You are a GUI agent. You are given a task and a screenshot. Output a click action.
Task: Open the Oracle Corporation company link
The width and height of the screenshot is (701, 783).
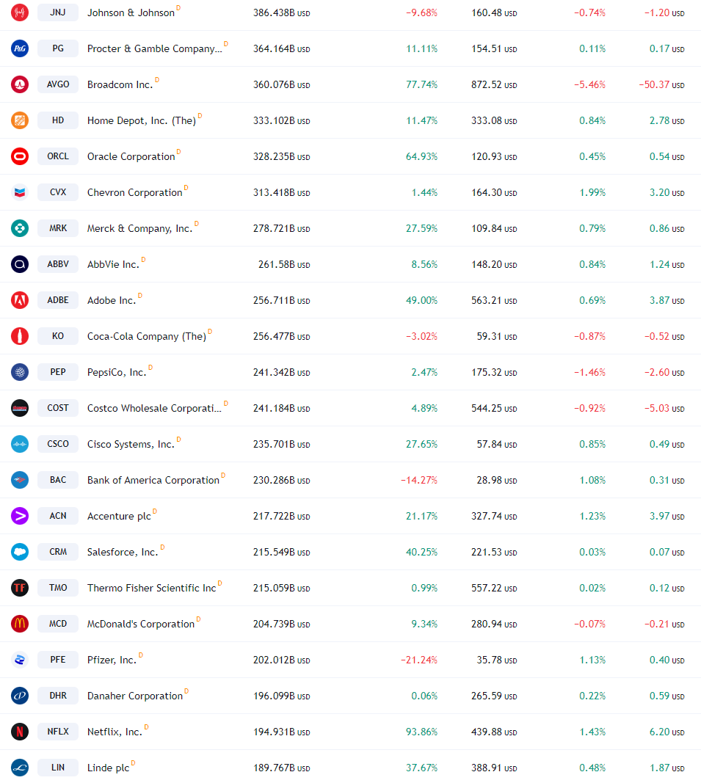(x=131, y=157)
